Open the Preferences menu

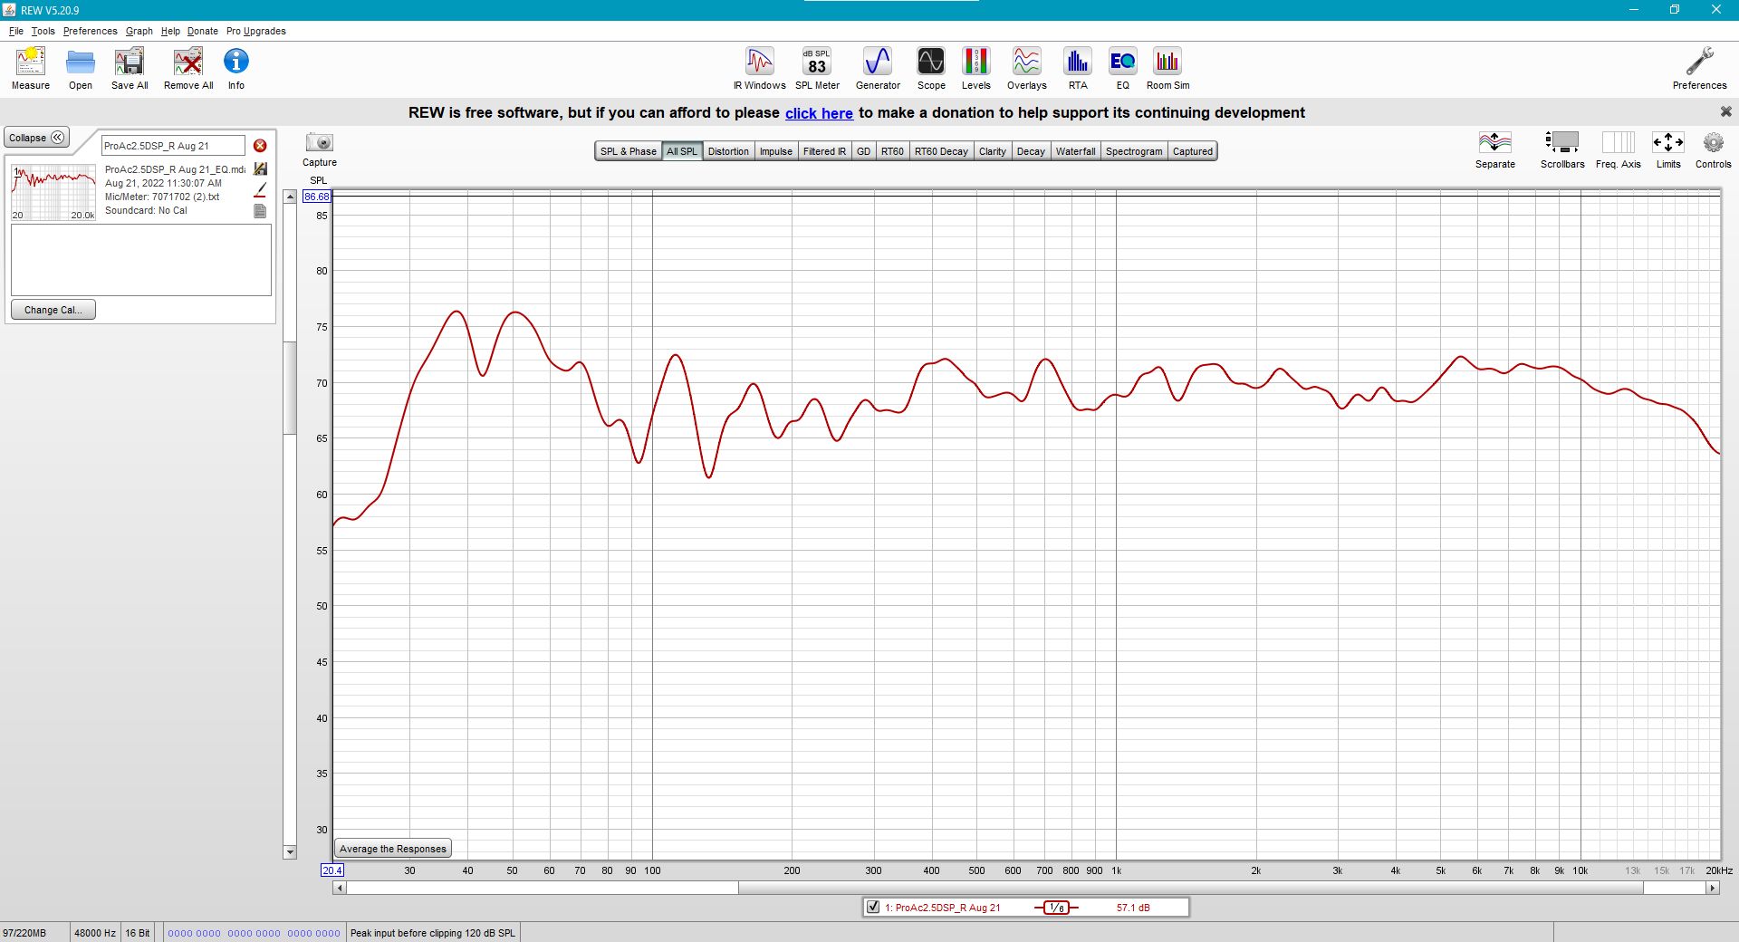coord(90,31)
